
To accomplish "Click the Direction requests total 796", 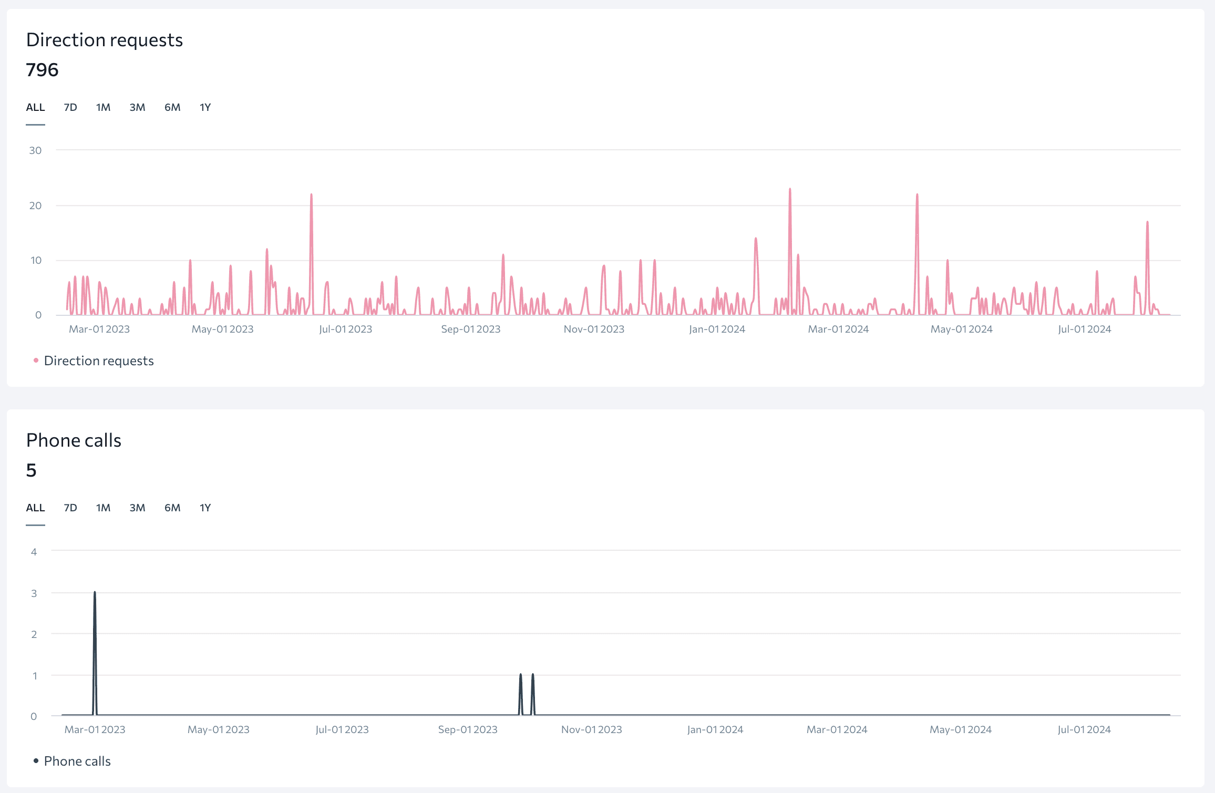I will tap(42, 69).
